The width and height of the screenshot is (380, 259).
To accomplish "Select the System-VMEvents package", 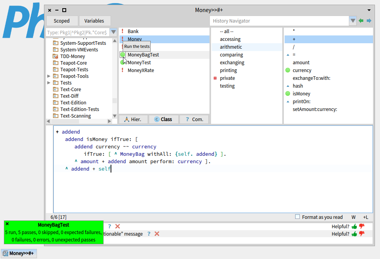I will click(79, 50).
